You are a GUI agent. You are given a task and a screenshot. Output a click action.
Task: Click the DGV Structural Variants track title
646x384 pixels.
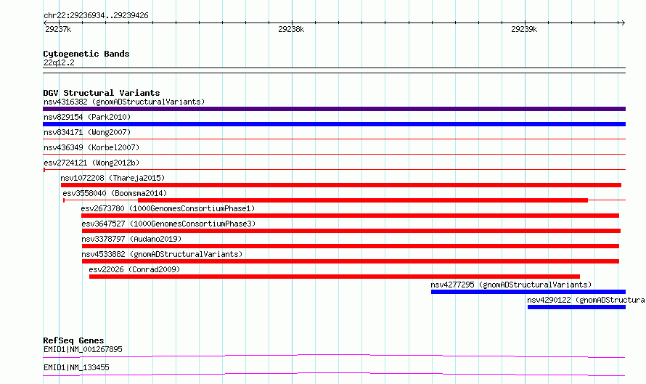pos(102,93)
